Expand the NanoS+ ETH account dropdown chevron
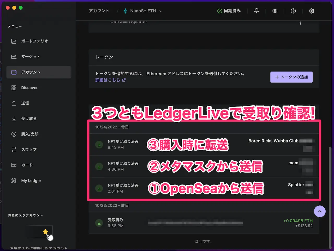Viewport: 334px width, 251px height. [x=161, y=11]
